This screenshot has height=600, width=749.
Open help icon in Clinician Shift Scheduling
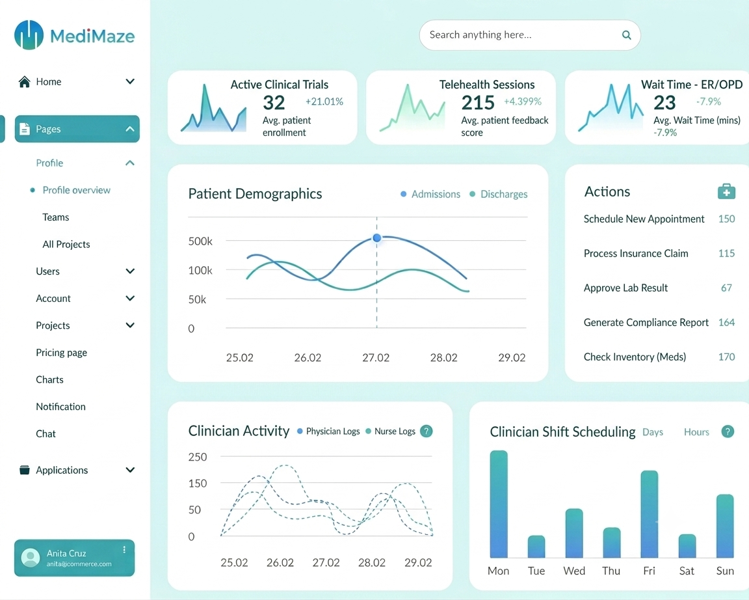[727, 431]
